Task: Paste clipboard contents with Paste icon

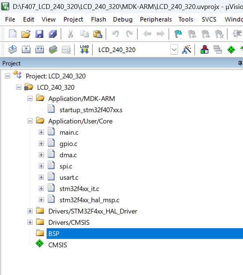Action: 97,34
